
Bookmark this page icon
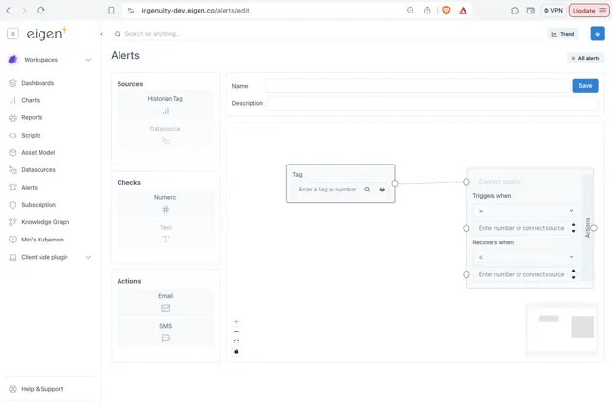pos(111,11)
